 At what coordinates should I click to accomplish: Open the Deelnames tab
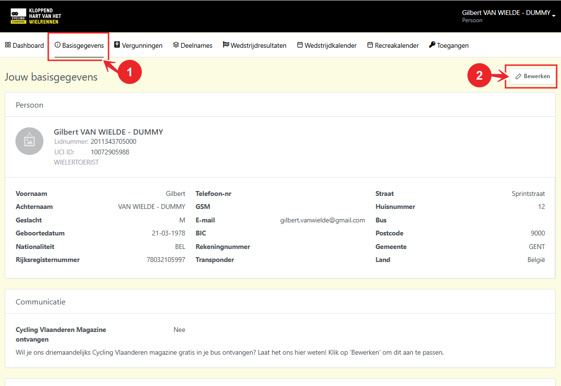(x=196, y=45)
